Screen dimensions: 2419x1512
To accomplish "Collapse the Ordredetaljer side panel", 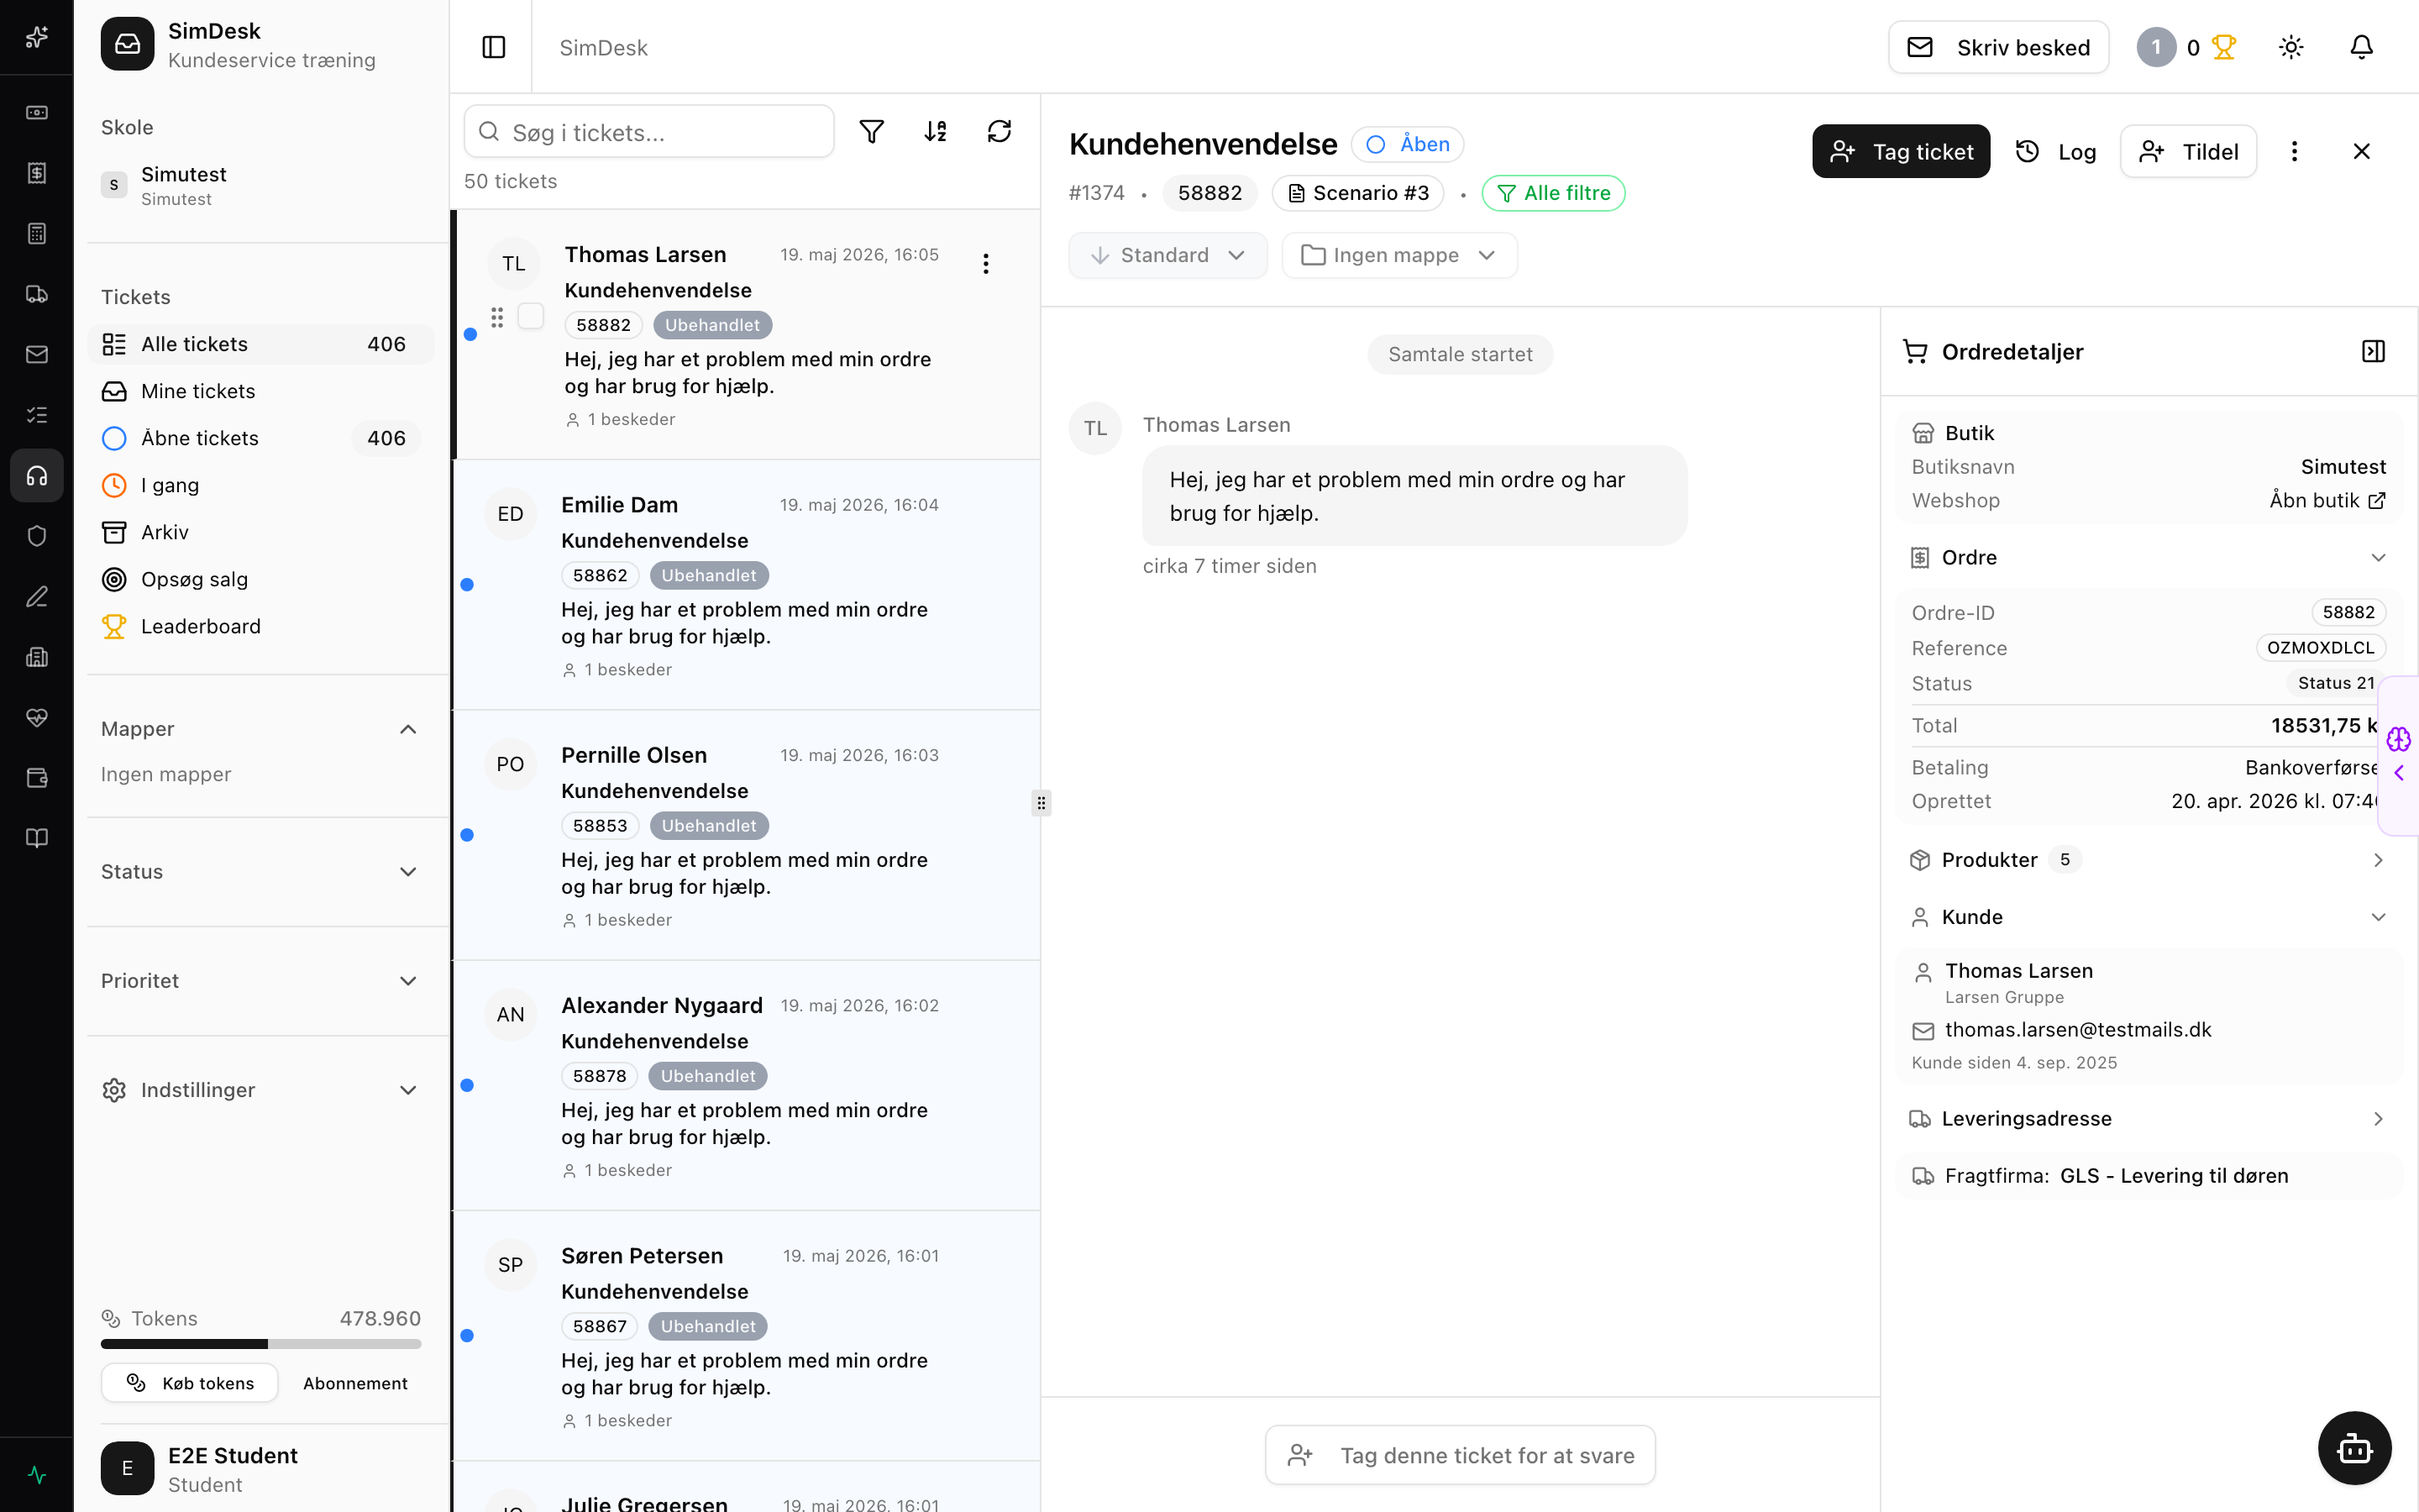I will click(x=2373, y=351).
